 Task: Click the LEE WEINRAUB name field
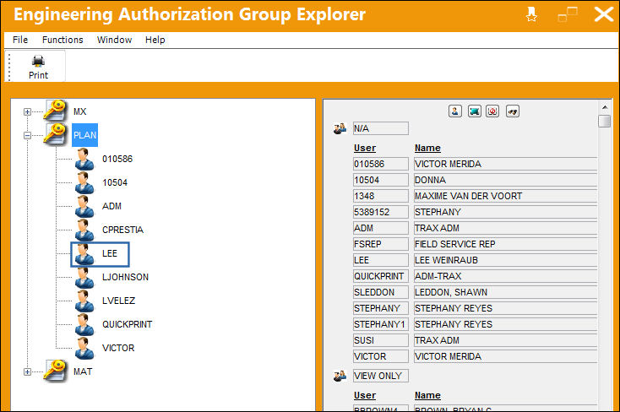pyautogui.click(x=505, y=260)
